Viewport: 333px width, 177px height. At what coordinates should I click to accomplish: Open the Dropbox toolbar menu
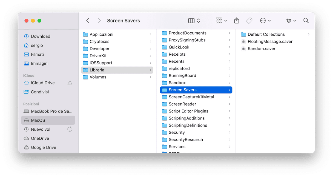pyautogui.click(x=291, y=21)
